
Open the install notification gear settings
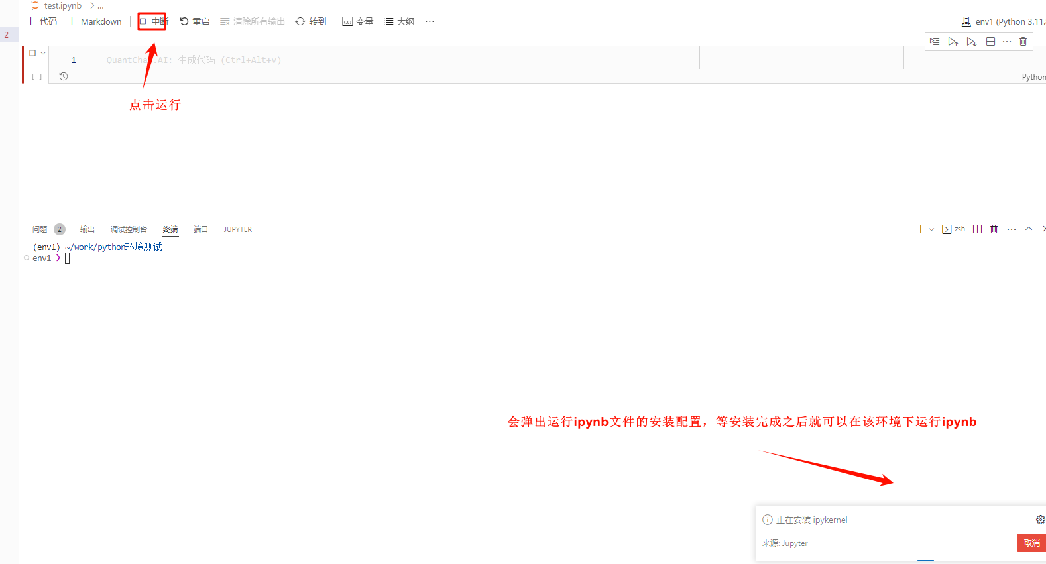[x=1040, y=520]
